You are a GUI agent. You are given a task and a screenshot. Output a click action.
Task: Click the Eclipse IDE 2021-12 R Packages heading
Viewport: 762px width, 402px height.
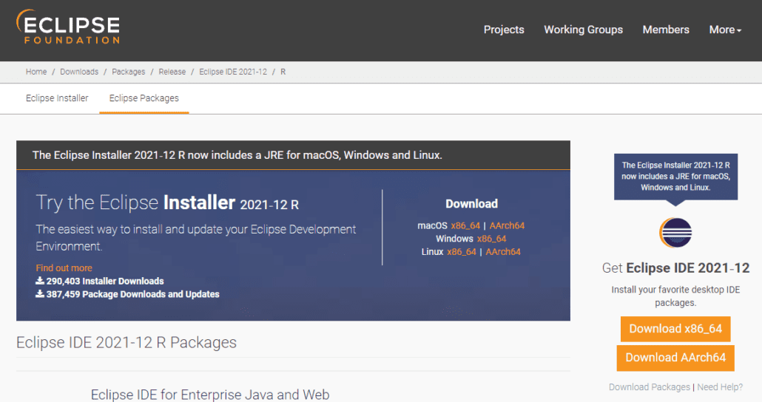point(127,342)
